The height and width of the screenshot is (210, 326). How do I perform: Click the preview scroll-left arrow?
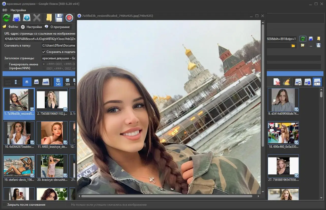79,196
